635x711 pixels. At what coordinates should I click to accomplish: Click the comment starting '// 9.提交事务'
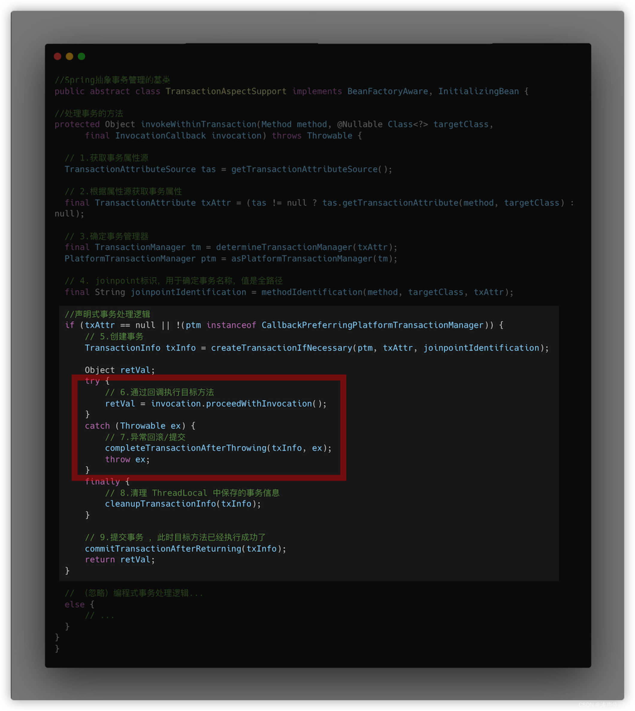click(x=175, y=537)
